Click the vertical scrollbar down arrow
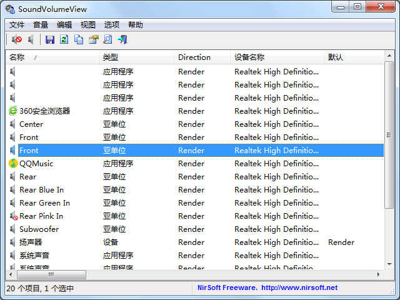This screenshot has width=400, height=300. 389,264
